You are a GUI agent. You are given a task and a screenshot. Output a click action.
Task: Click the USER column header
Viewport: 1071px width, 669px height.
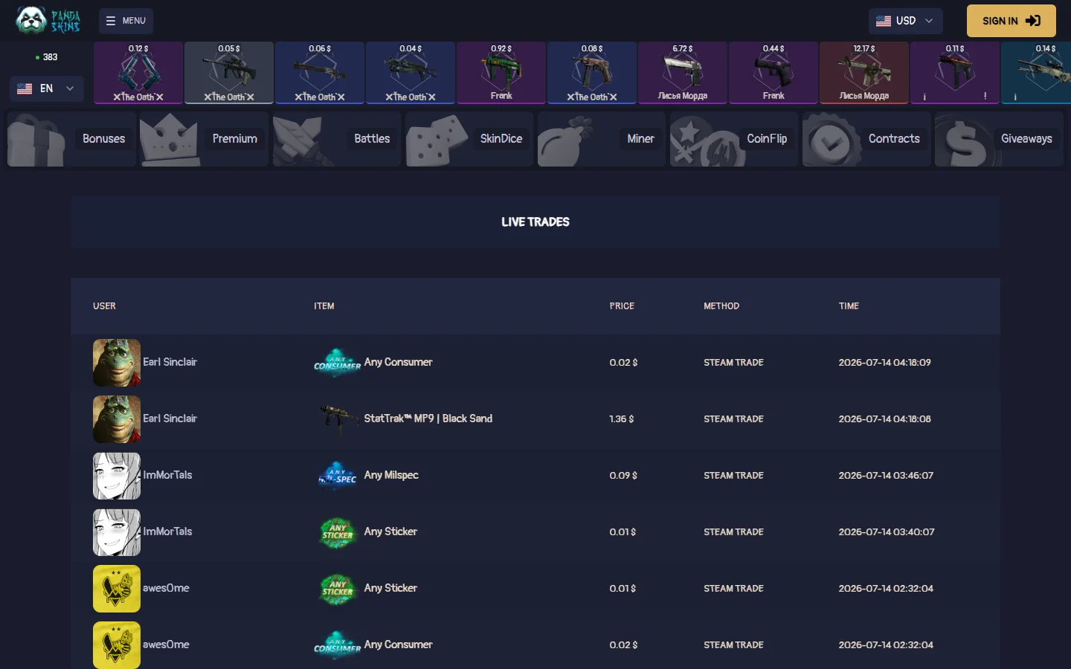[x=104, y=306]
